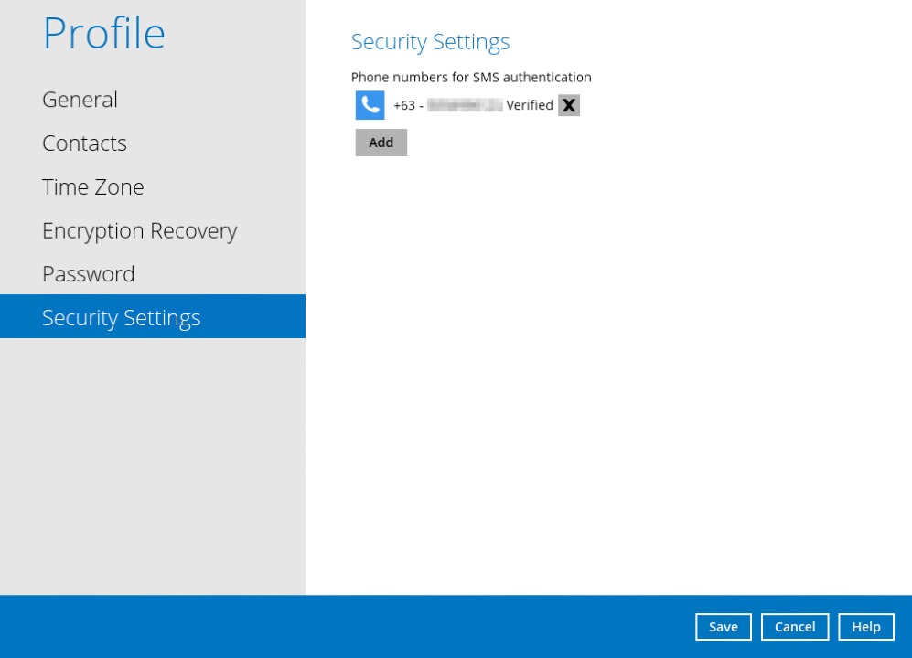Image resolution: width=912 pixels, height=658 pixels.
Task: Open the Password section
Action: click(x=88, y=274)
